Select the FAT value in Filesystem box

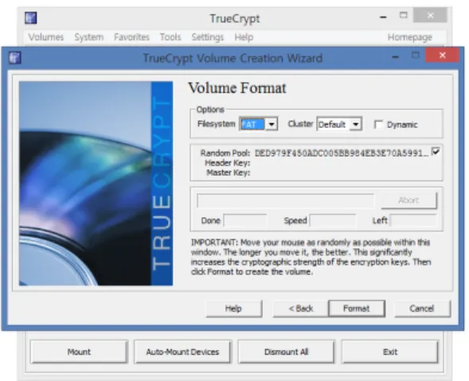pos(252,124)
